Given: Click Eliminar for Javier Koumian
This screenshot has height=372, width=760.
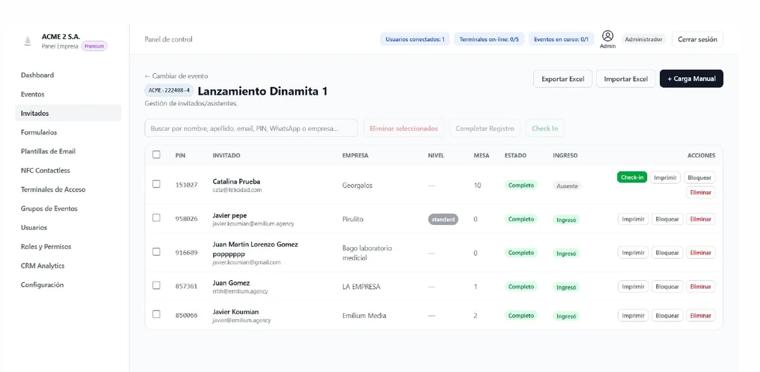Looking at the screenshot, I should coord(700,315).
